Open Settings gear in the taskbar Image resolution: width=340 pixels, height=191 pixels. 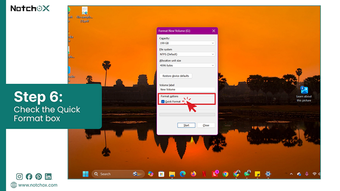[x=268, y=174]
